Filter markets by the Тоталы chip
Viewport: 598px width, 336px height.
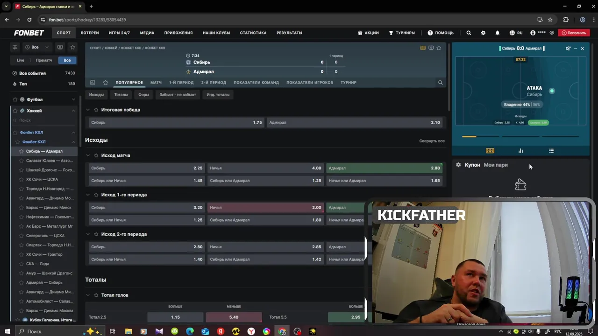pos(121,95)
